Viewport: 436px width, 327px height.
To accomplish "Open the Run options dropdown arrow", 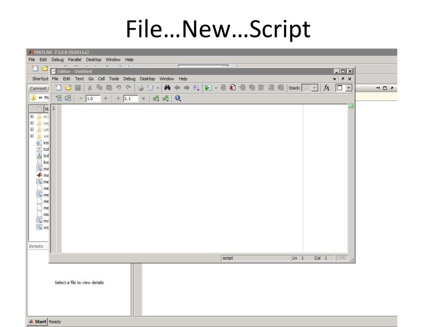I will tap(216, 88).
